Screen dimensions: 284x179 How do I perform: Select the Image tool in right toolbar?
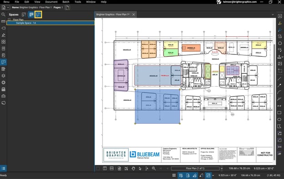pyautogui.click(x=279, y=63)
